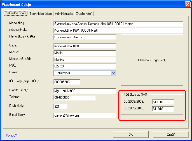Click the Meno školy input field
This screenshot has height=141, width=192.
[118, 24]
